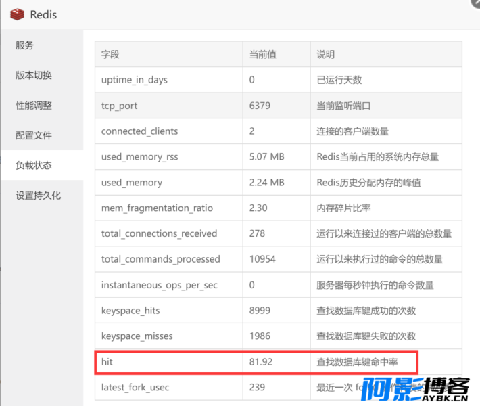Select the 负载状态 tab
Viewport: 480px width, 406px height.
coord(34,165)
